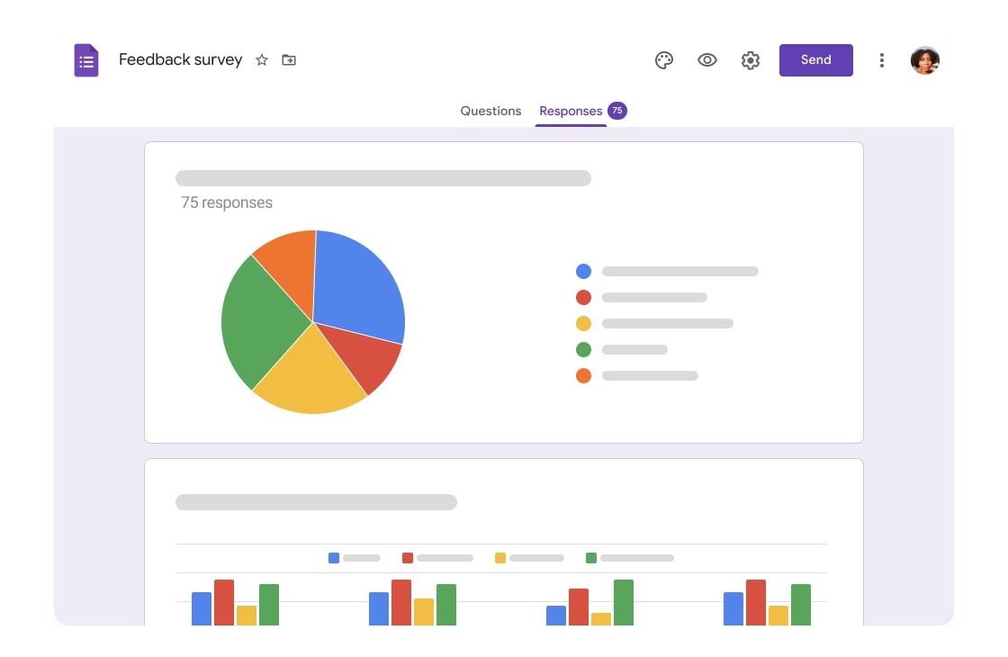Open form Settings via the gear icon
Viewport: 1008px width, 657px height.
point(751,59)
